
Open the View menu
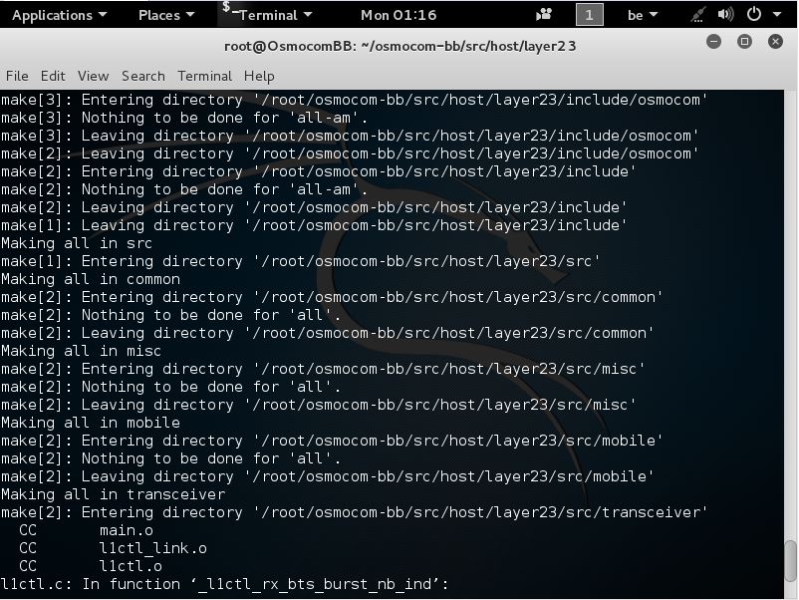pos(93,76)
